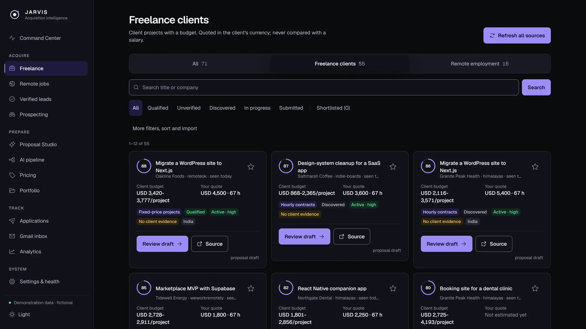The width and height of the screenshot is (586, 329).
Task: Select the All status filter
Action: point(136,108)
